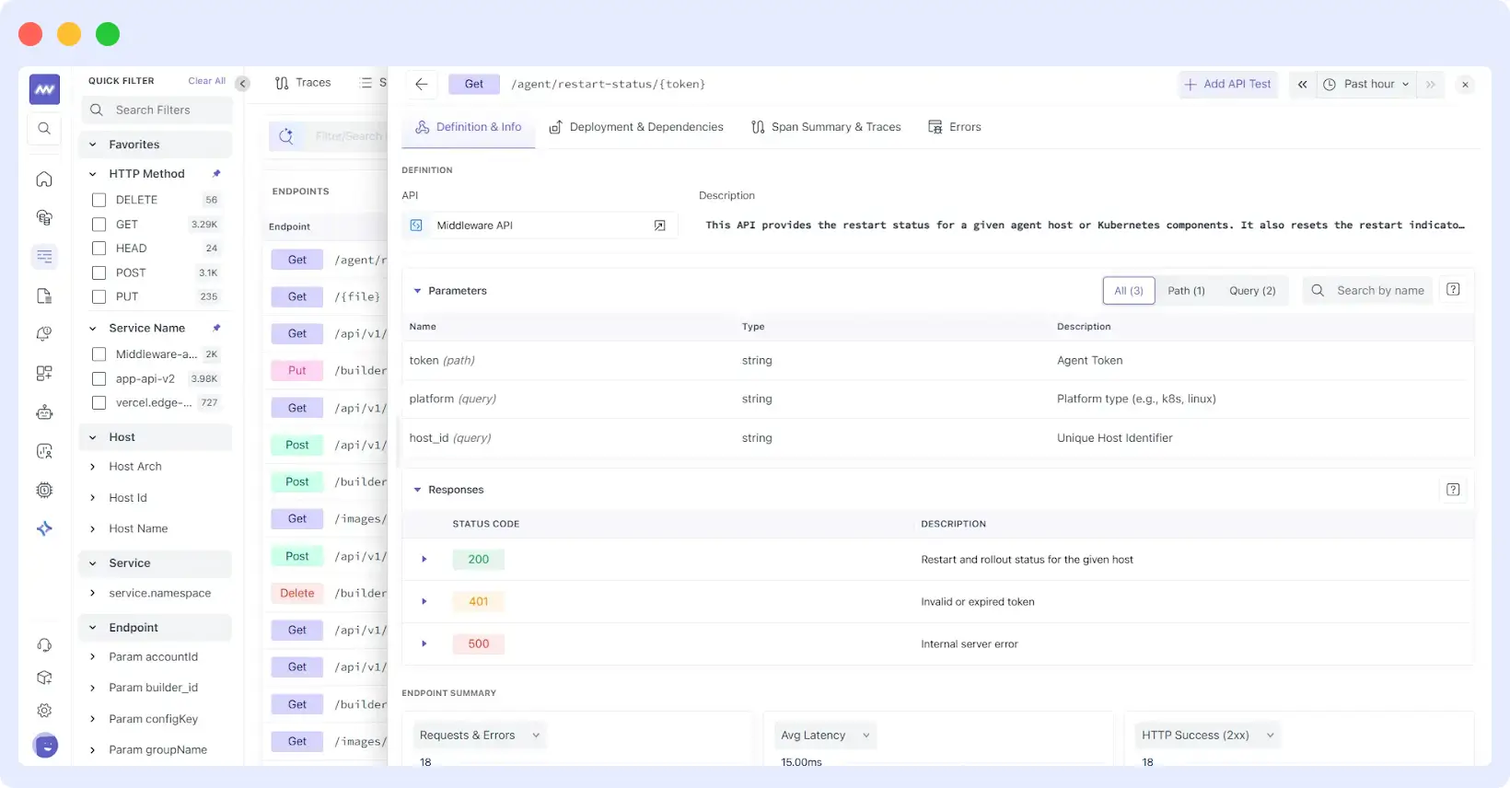Check the vercel.edge service checkbox

point(99,403)
